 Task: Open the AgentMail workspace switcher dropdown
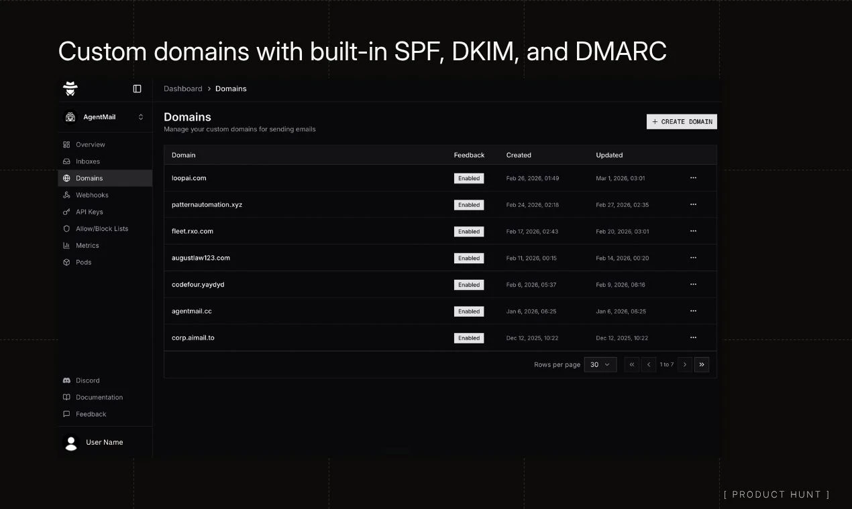[104, 117]
